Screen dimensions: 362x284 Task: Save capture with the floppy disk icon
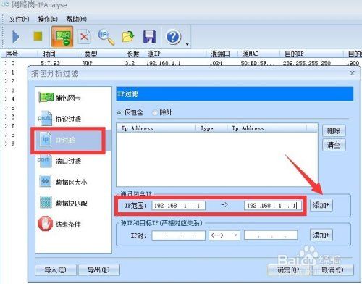[x=149, y=37]
